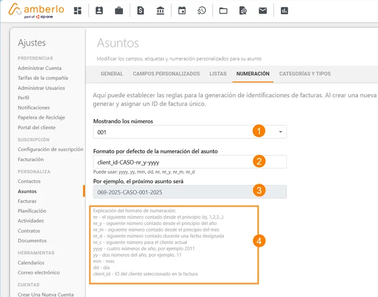Open Tarifas de la compañía

pos(43,78)
